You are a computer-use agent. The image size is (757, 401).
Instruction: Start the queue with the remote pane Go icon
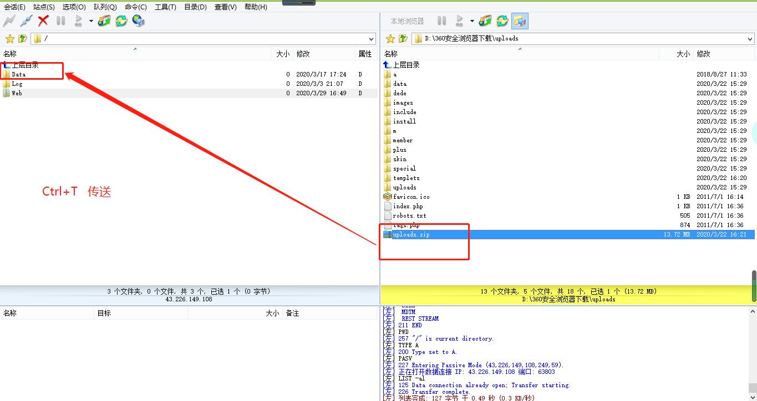tap(78, 21)
